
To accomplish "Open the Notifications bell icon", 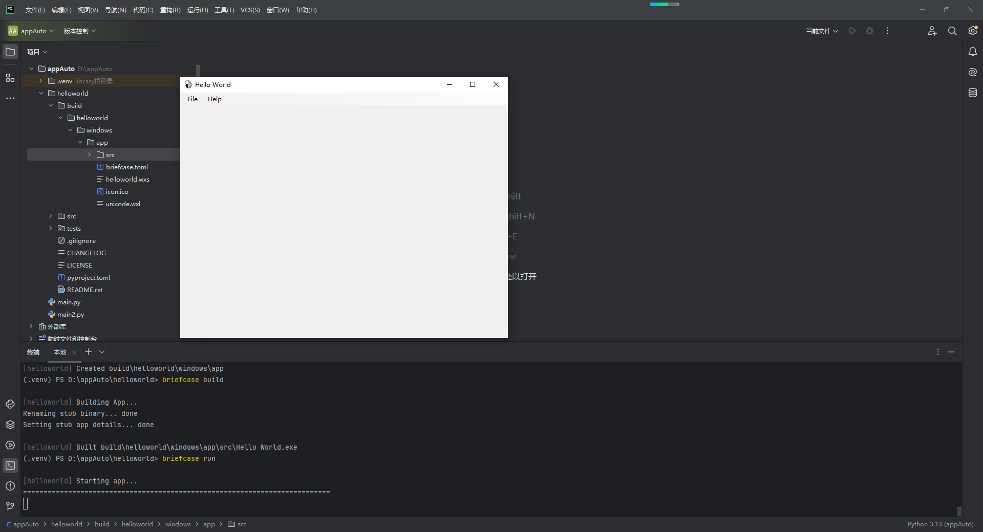I will (x=973, y=52).
